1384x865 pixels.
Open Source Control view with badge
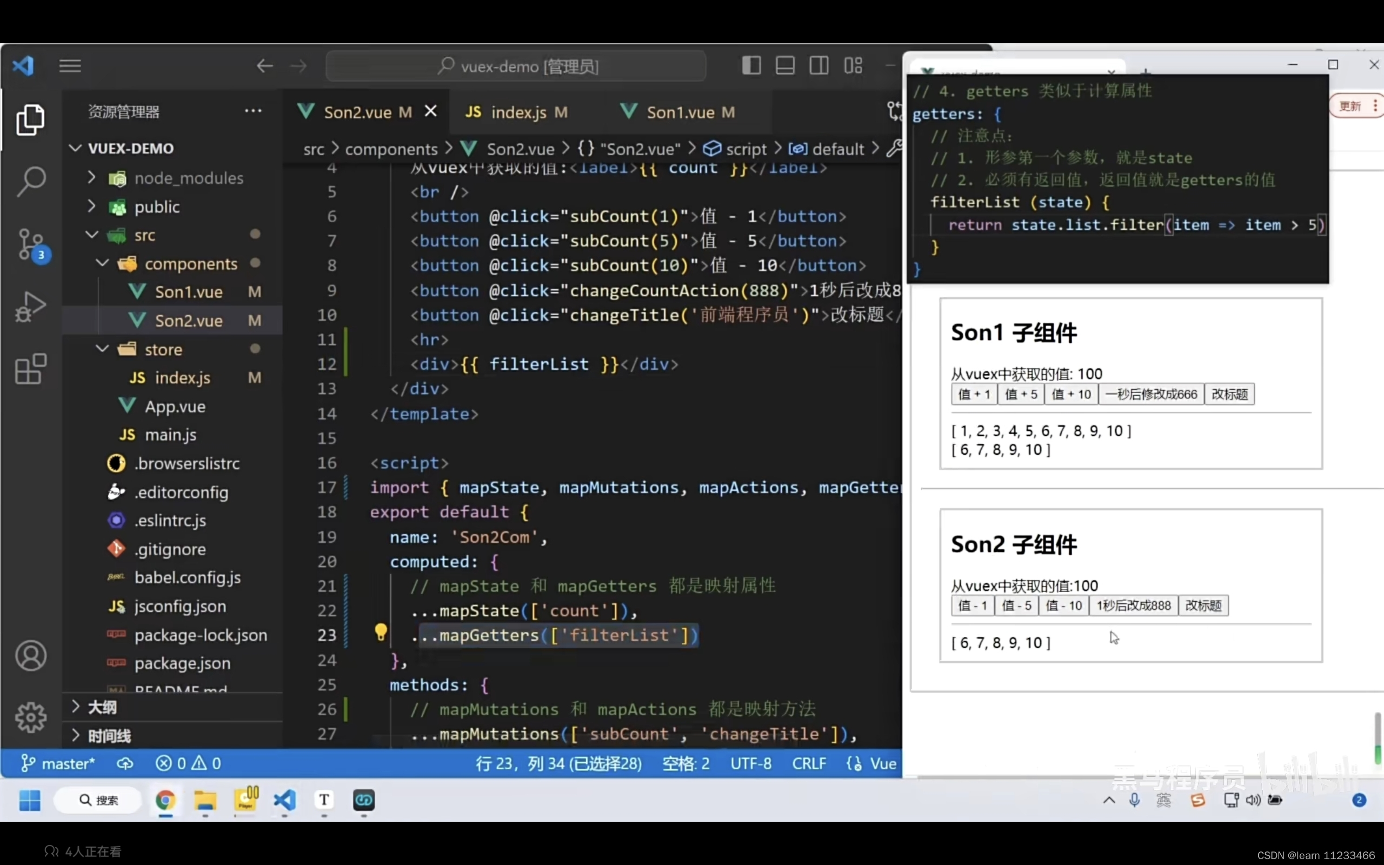coord(31,244)
